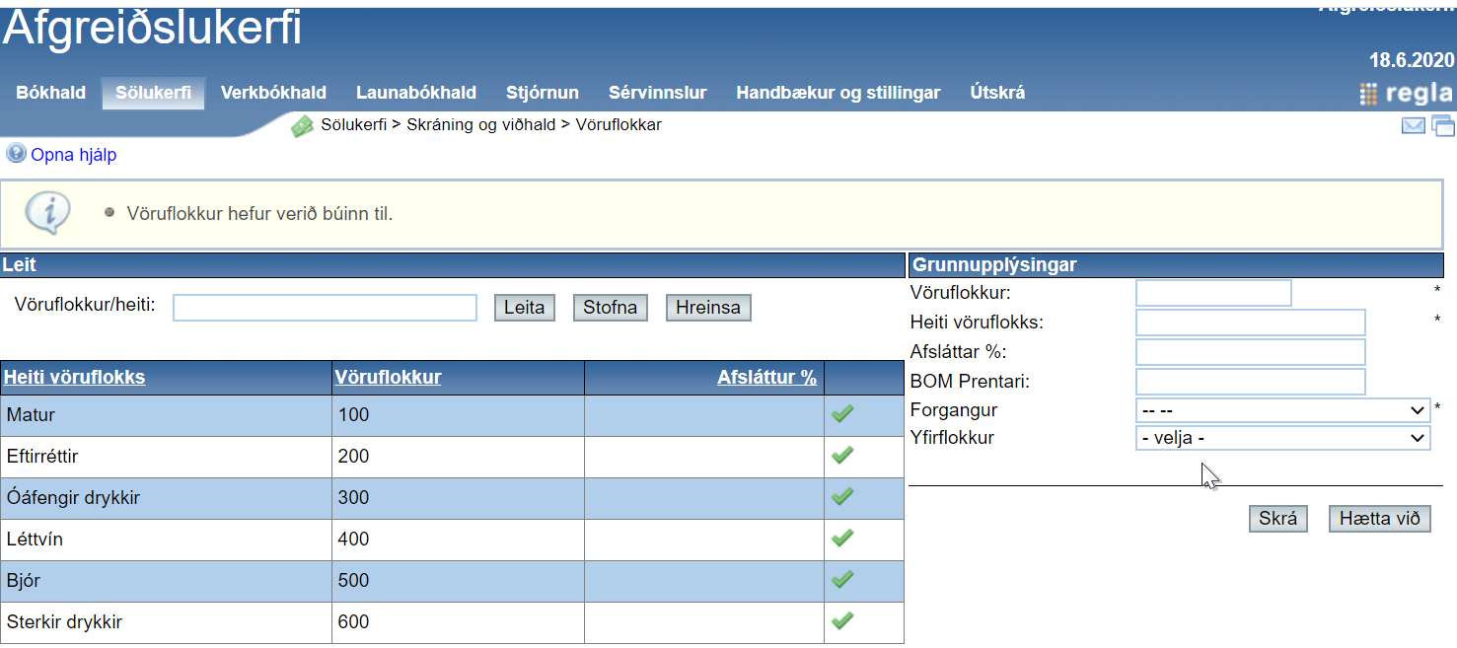Focus the Vöruflokkur/heiti search field

[x=325, y=308]
